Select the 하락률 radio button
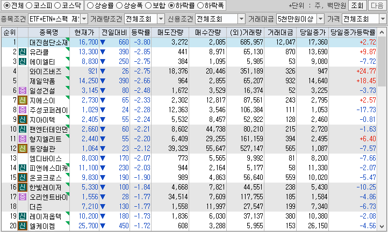388x232 pixels. pos(171,5)
